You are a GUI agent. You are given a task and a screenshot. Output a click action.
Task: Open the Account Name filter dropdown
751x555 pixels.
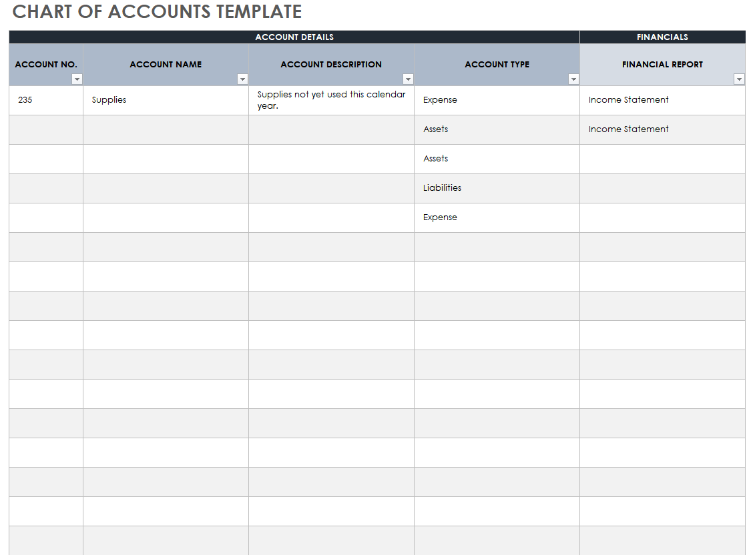click(242, 79)
